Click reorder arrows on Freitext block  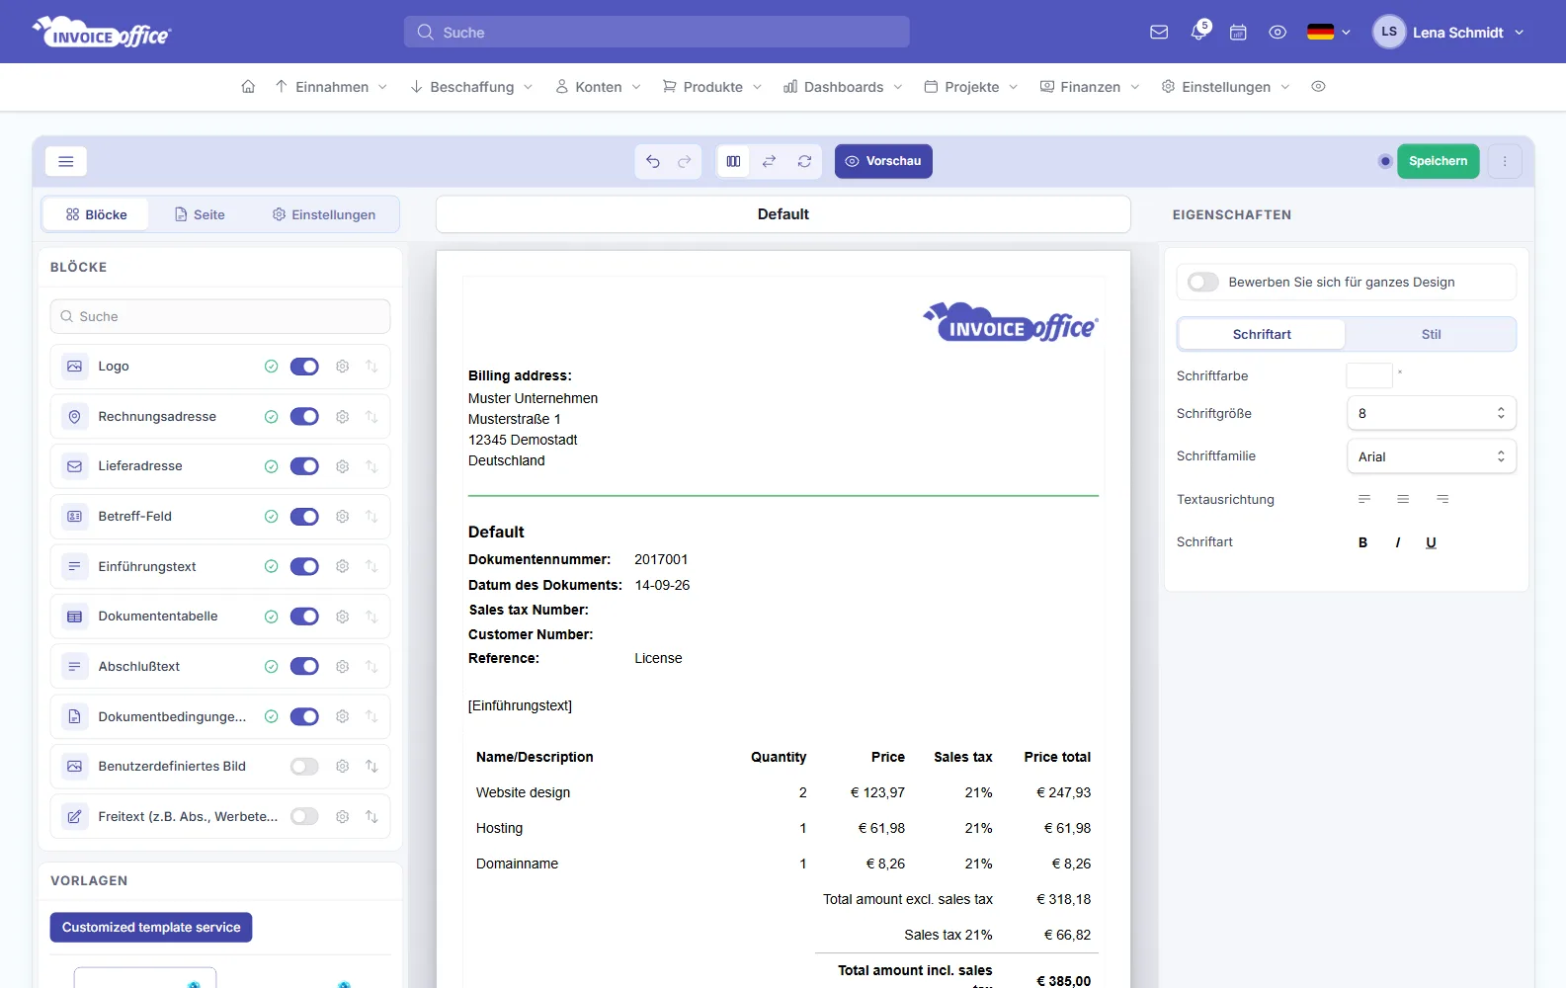point(371,816)
